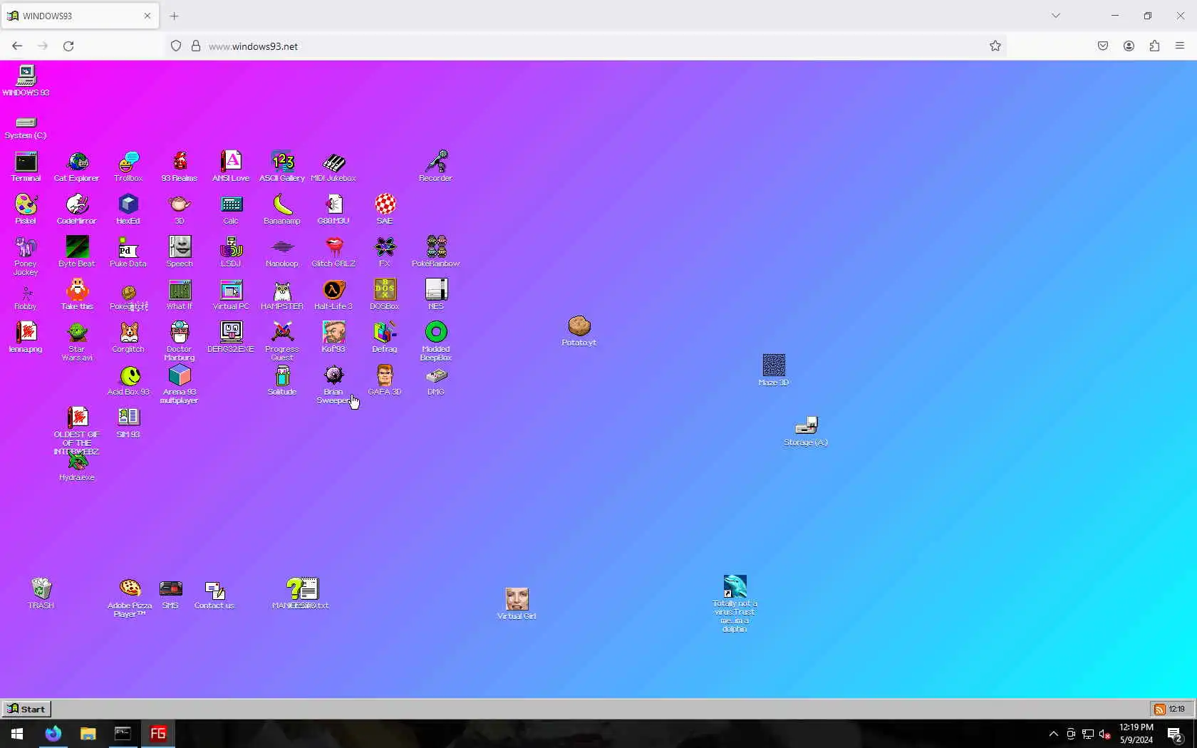
Task: Launch the HAMPSTER icon
Action: click(x=282, y=295)
